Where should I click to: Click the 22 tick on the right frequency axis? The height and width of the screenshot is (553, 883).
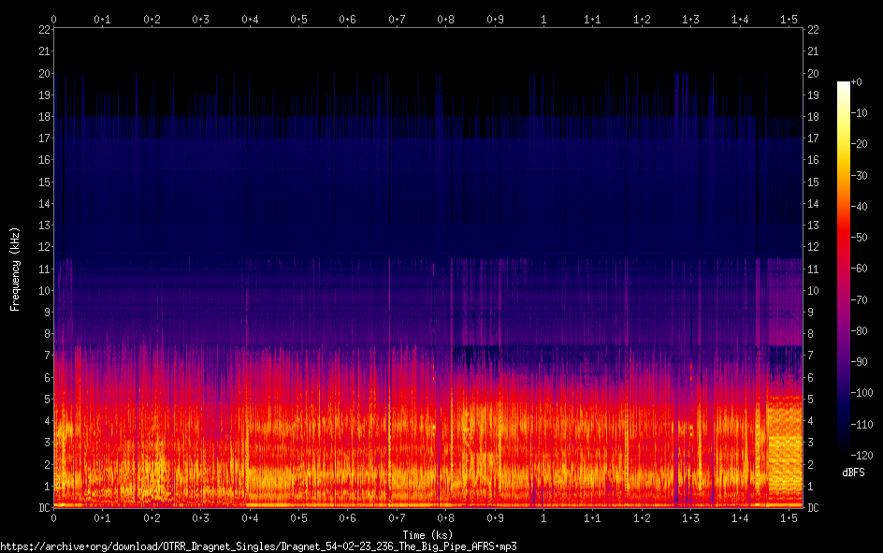[813, 30]
